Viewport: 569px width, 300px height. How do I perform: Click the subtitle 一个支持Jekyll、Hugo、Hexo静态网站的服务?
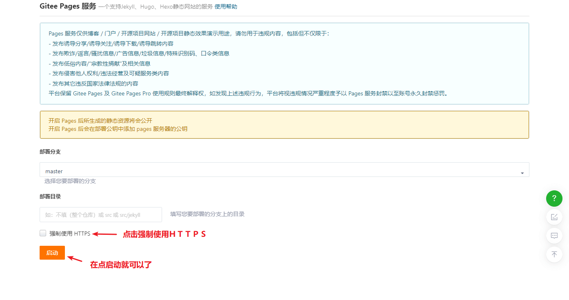[156, 7]
